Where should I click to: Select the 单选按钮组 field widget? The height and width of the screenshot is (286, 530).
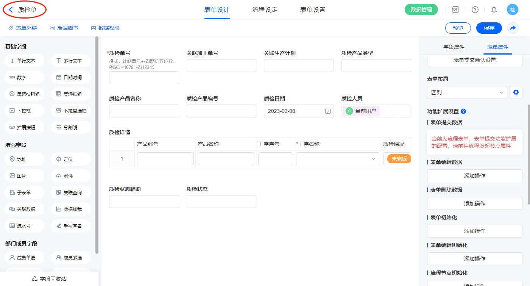click(x=25, y=94)
